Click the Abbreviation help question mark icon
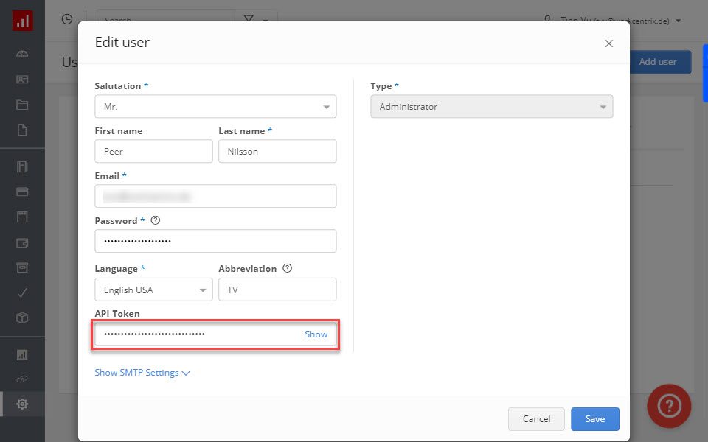Image resolution: width=708 pixels, height=442 pixels. [x=287, y=268]
